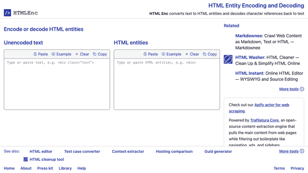The height and width of the screenshot is (173, 308).
Task: Open Privacy in footer
Action: [297, 168]
